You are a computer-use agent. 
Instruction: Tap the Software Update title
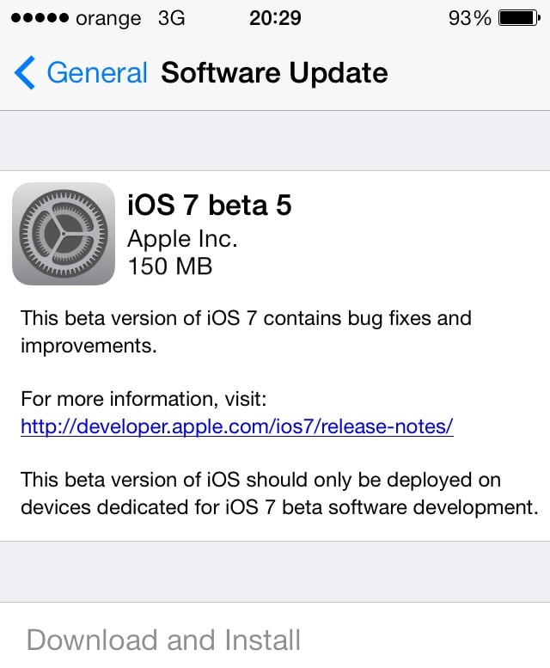(275, 73)
